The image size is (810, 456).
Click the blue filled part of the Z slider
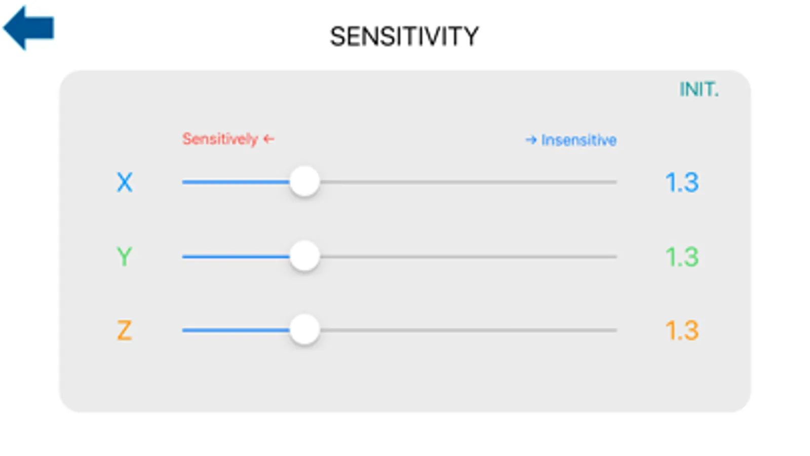[236, 330]
